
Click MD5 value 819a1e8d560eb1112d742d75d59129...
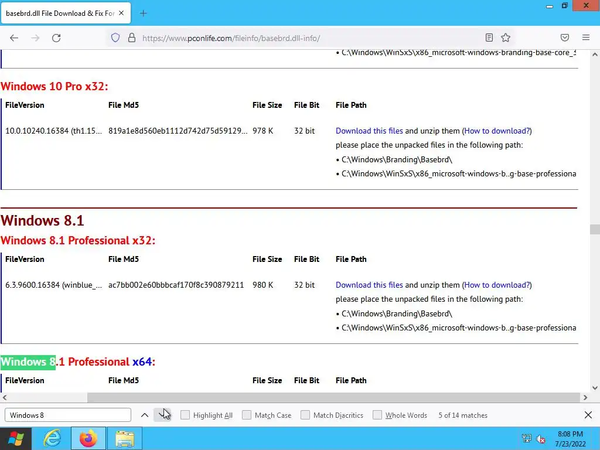point(178,131)
